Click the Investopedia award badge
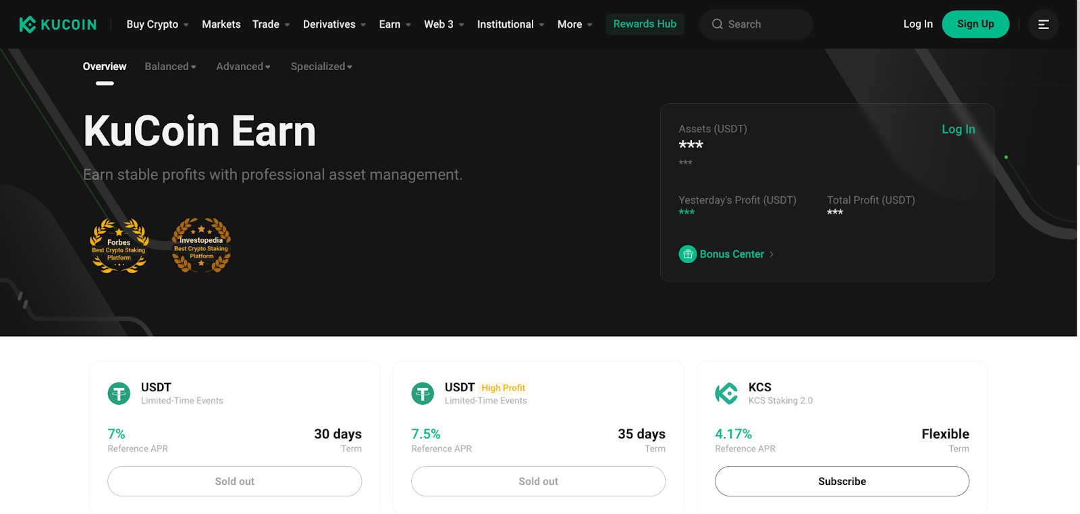The height and width of the screenshot is (514, 1080). pyautogui.click(x=201, y=245)
